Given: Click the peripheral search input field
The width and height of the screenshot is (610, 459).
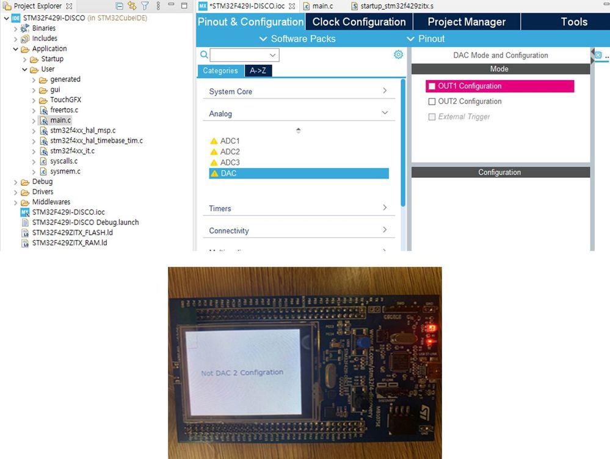Looking at the screenshot, I should (239, 55).
